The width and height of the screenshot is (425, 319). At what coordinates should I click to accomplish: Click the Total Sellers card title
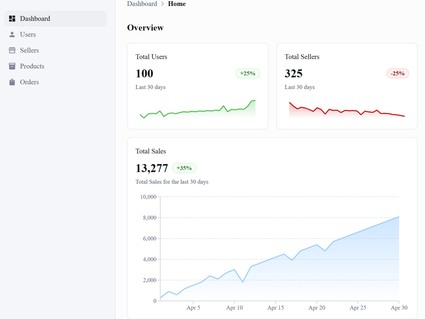[302, 57]
